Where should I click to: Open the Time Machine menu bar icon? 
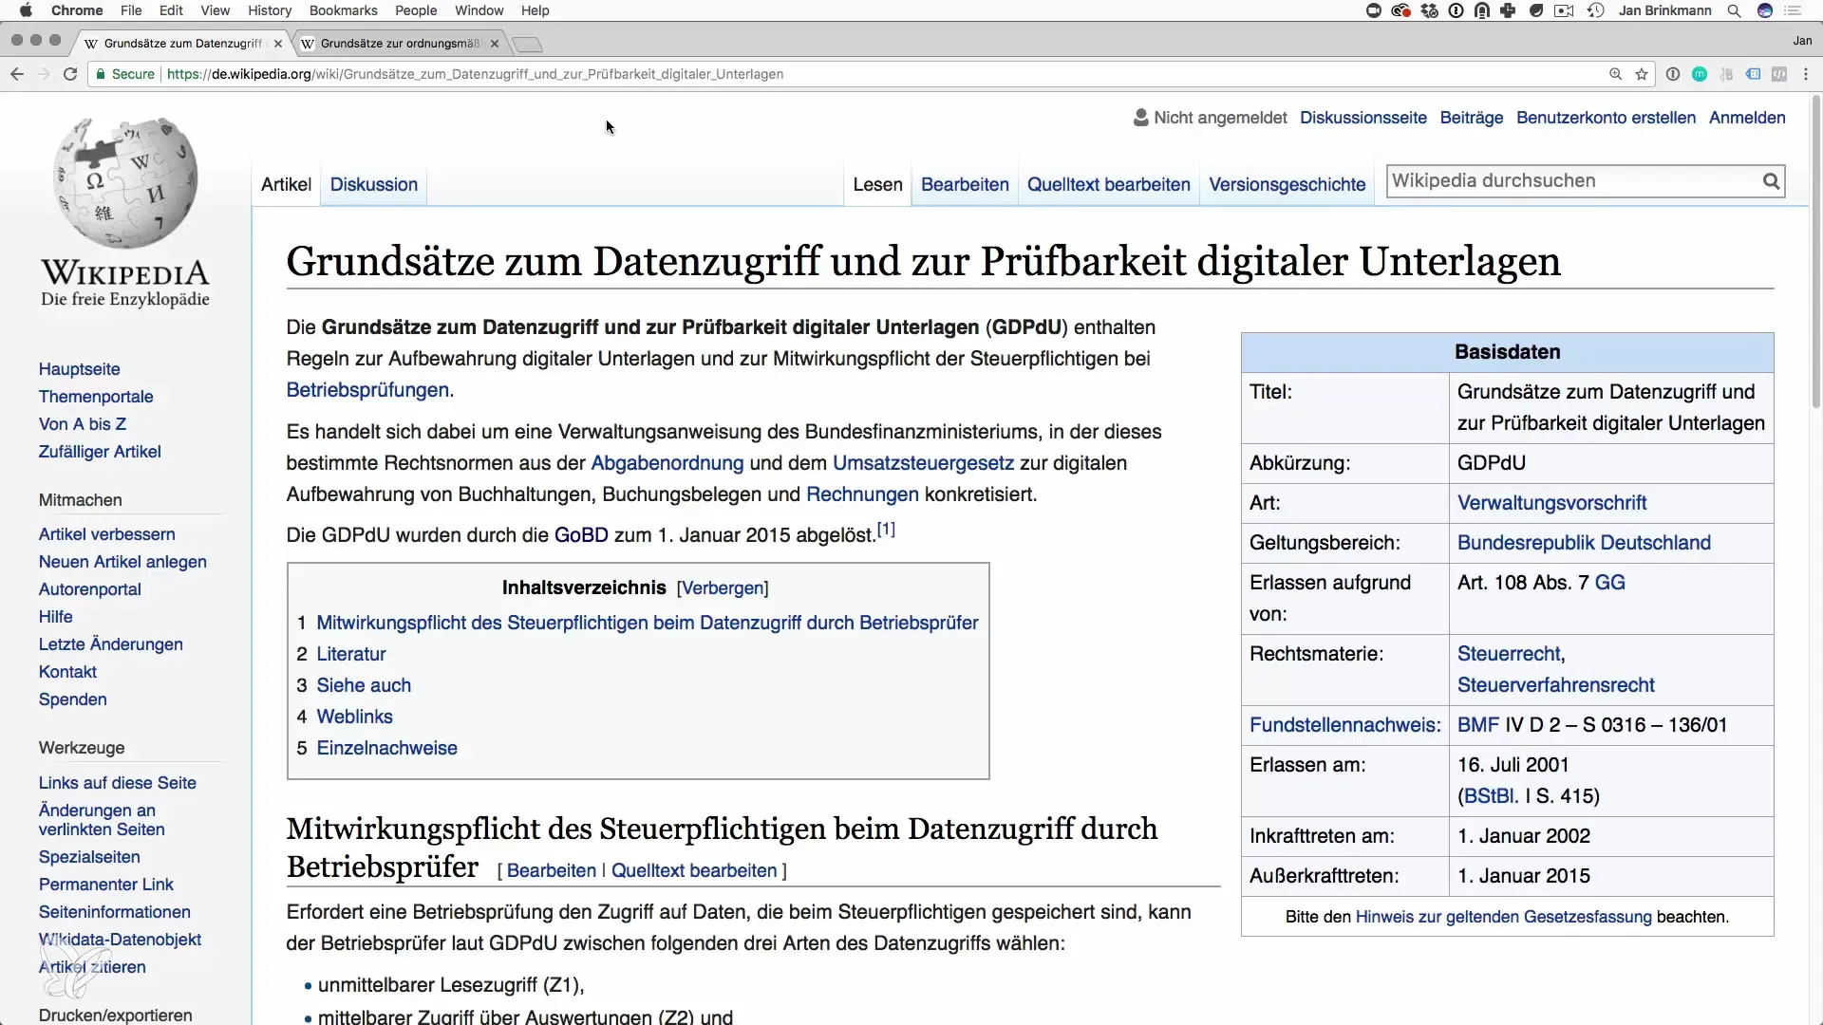click(x=1596, y=10)
